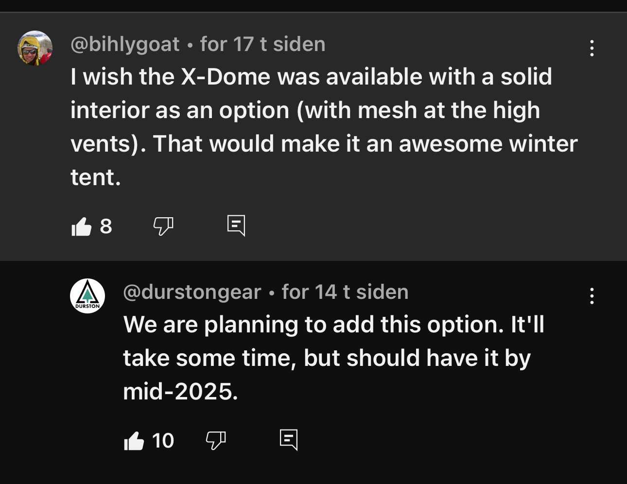Viewport: 627px width, 484px height.
Task: Open the @bihlygoat profile picture
Action: (35, 48)
